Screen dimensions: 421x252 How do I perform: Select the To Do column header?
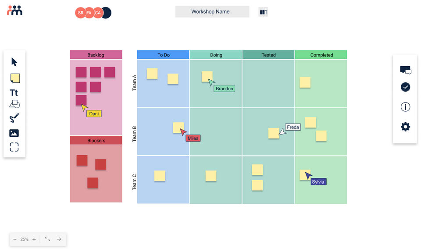(x=163, y=55)
